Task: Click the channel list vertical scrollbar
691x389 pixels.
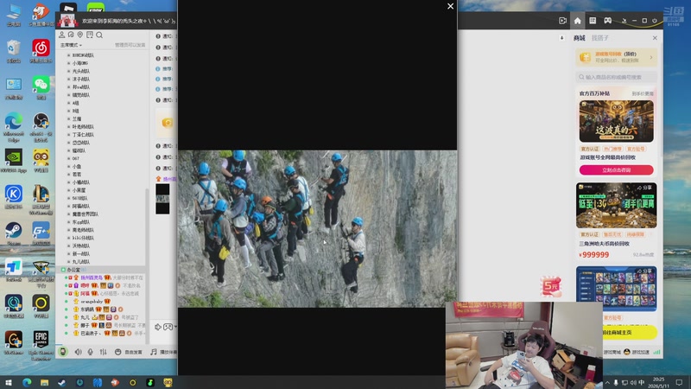Action: click(x=147, y=229)
